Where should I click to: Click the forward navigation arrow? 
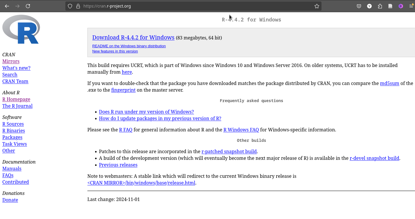(17, 6)
